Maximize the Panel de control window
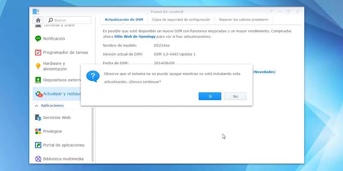343x171 pixels. [x=289, y=12]
